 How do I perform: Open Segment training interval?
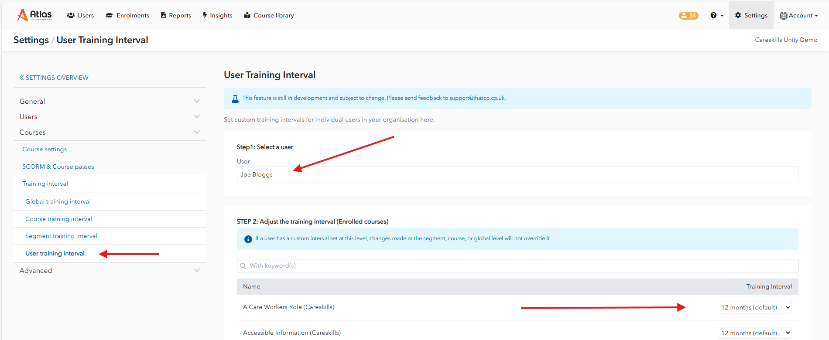coord(61,236)
